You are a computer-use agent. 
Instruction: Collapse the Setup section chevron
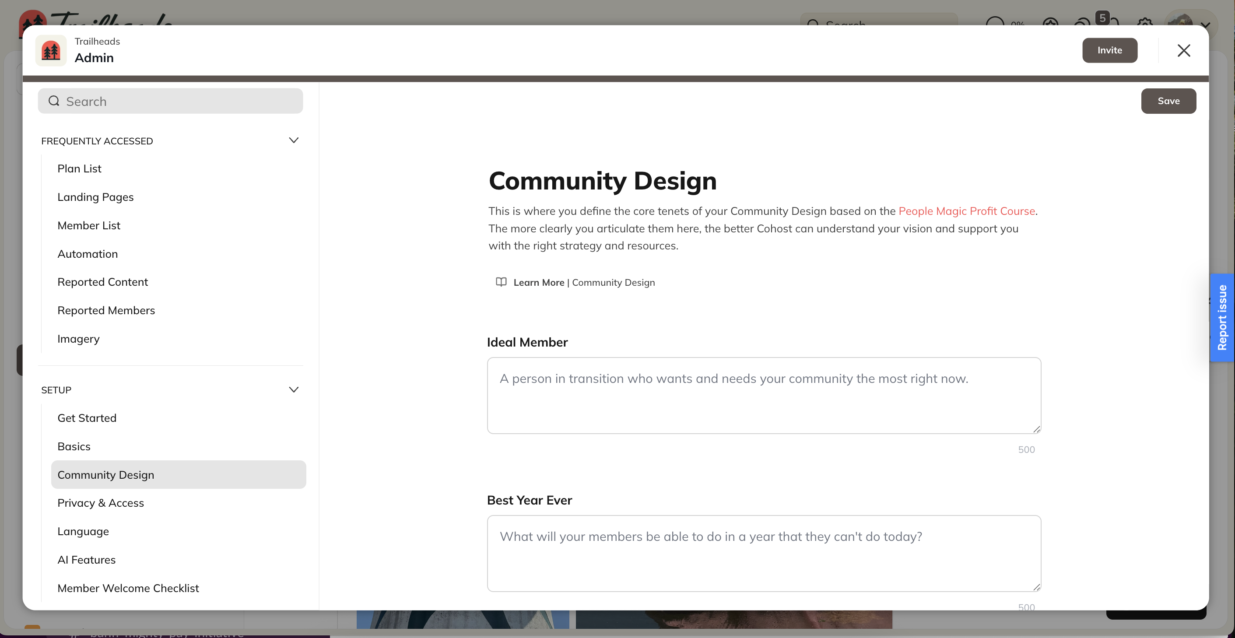(x=293, y=389)
